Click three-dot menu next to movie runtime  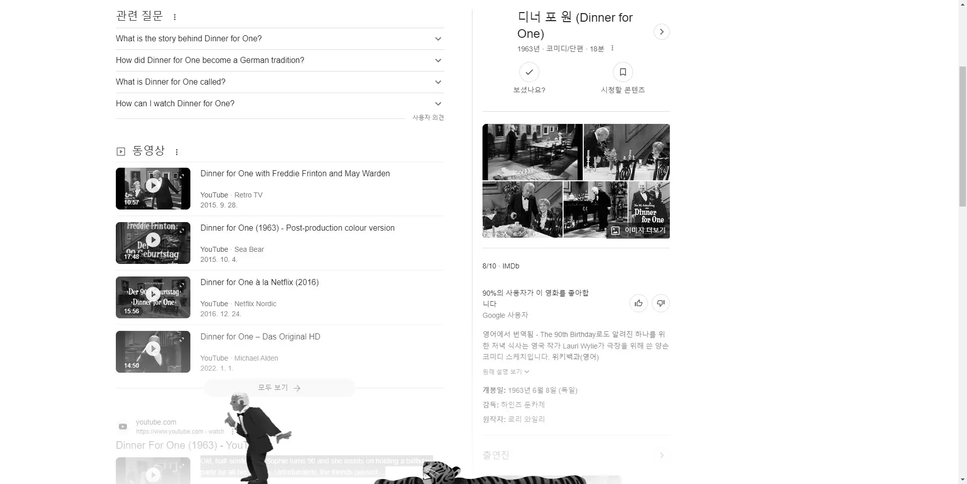point(612,48)
